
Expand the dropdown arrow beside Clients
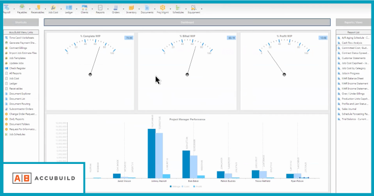[92, 9]
